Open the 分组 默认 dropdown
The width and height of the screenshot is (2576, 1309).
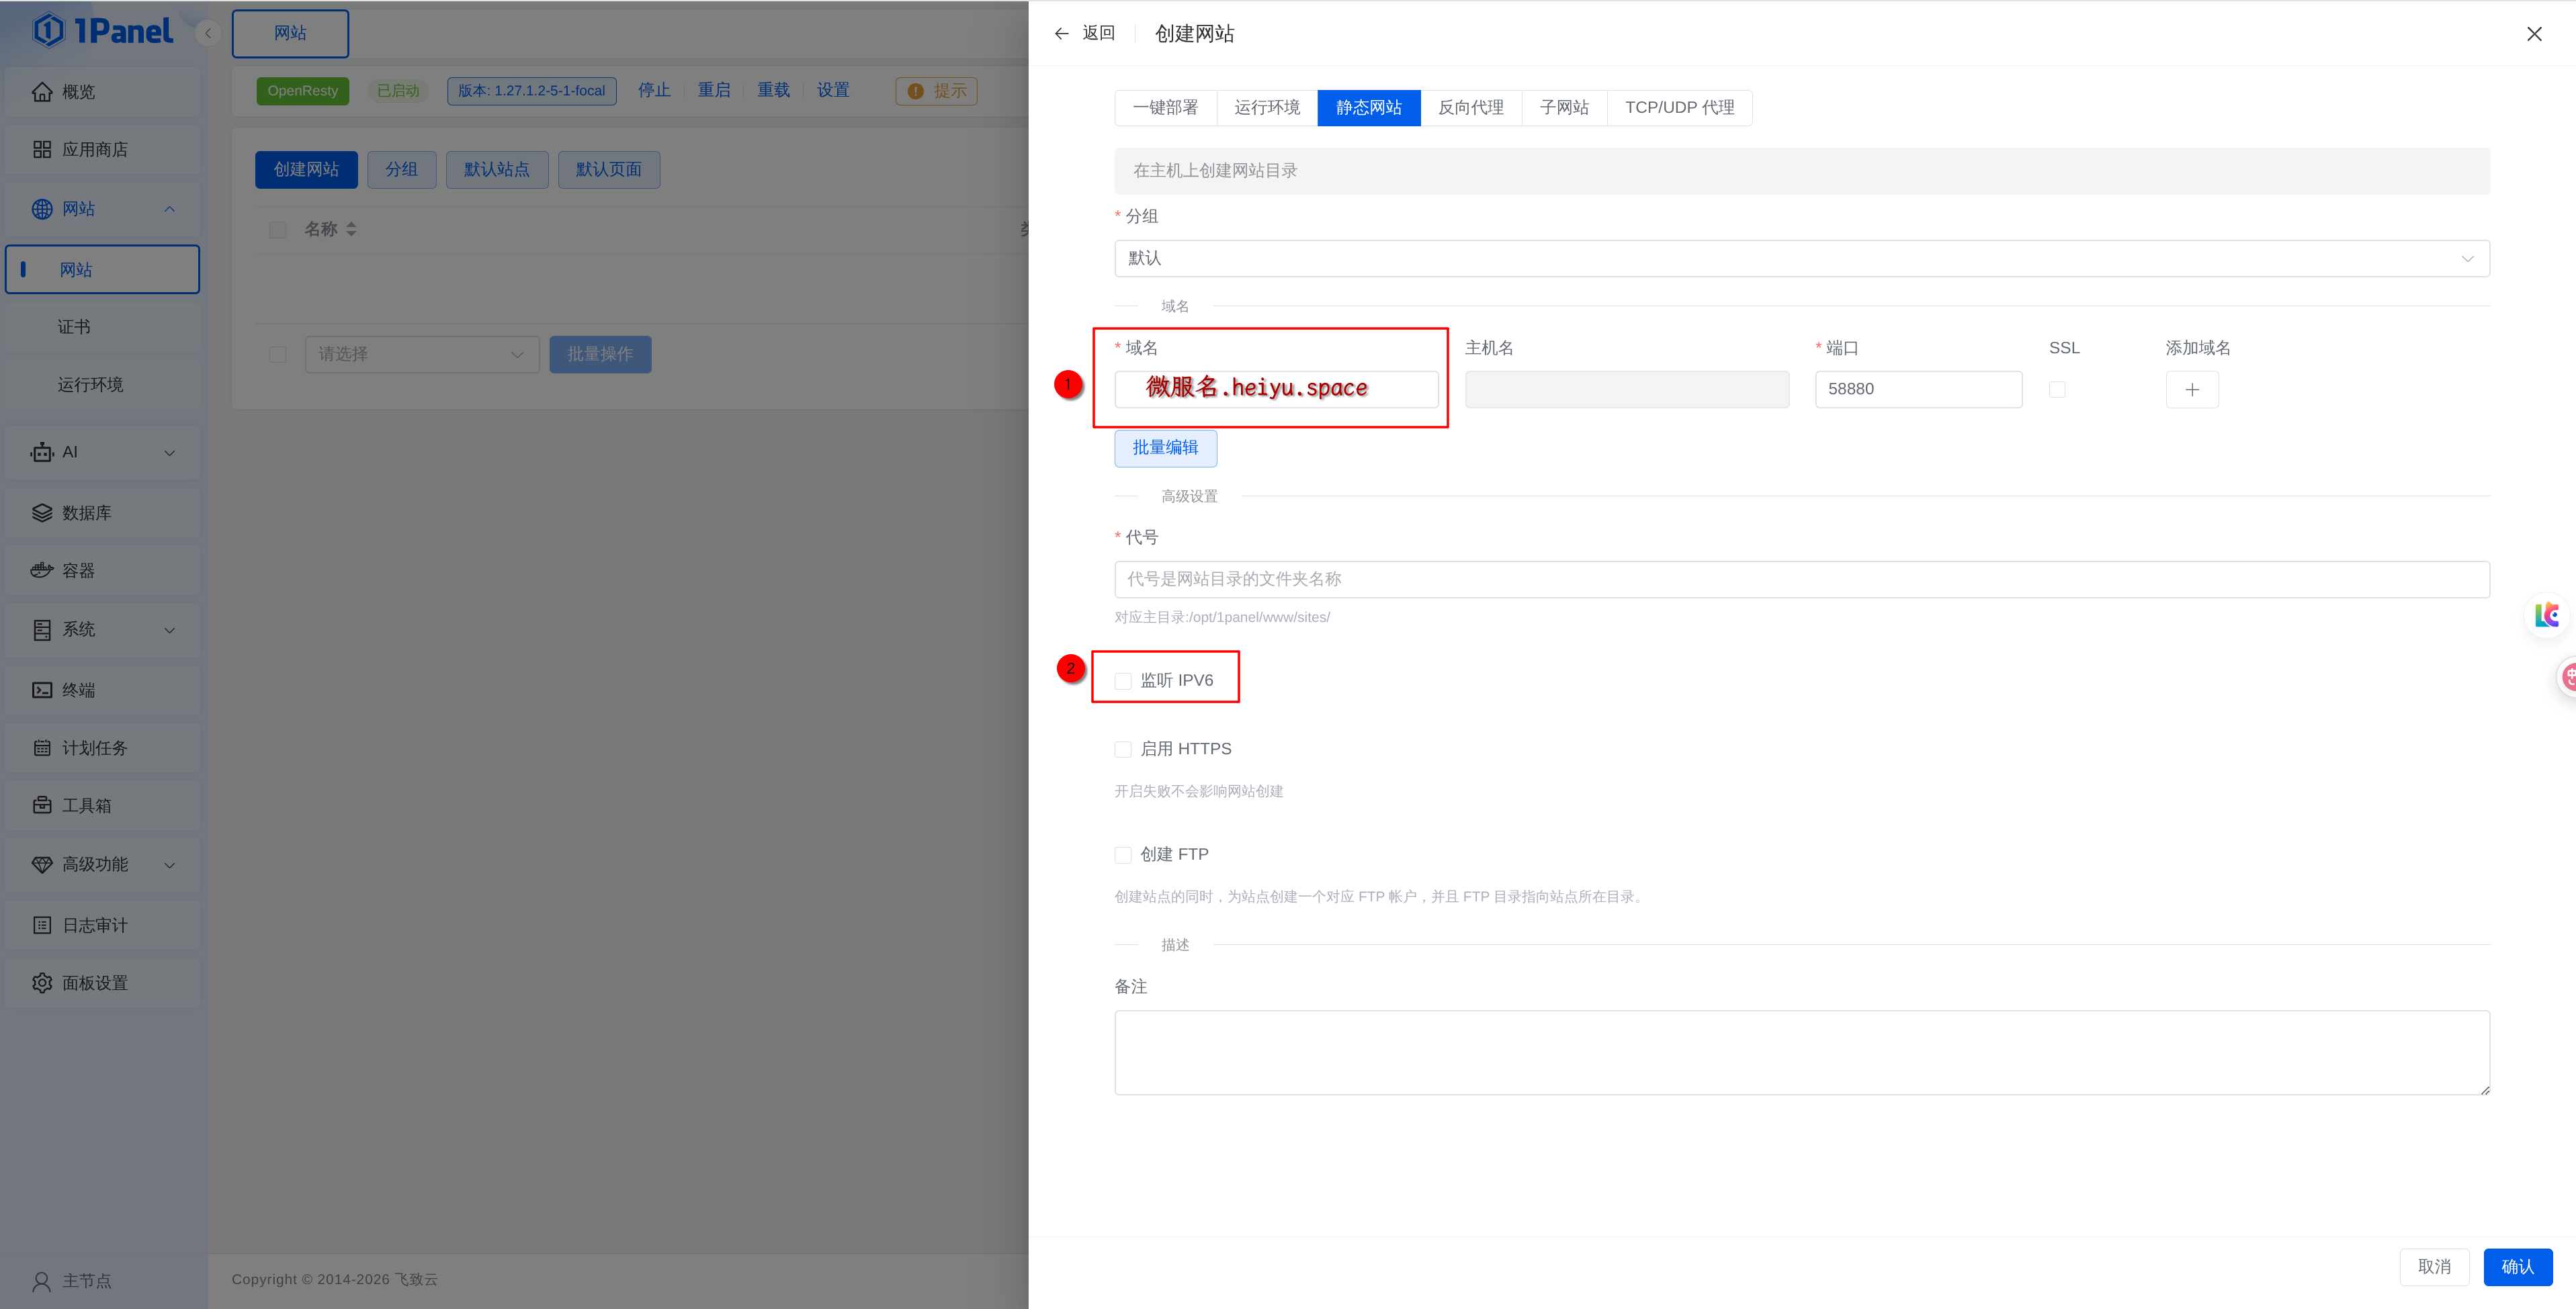pos(1802,259)
